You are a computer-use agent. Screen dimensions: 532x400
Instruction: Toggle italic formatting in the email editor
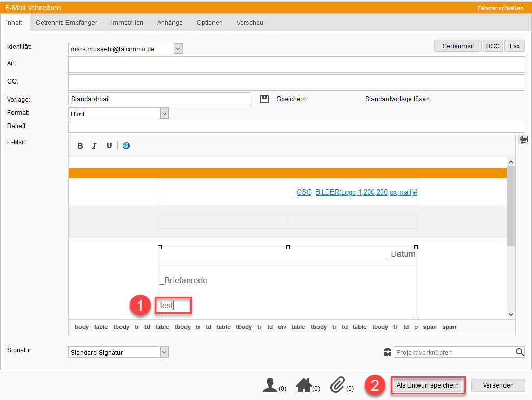[x=94, y=146]
